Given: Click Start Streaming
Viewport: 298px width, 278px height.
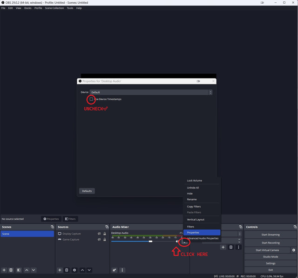Looking at the screenshot, I should click(270, 235).
